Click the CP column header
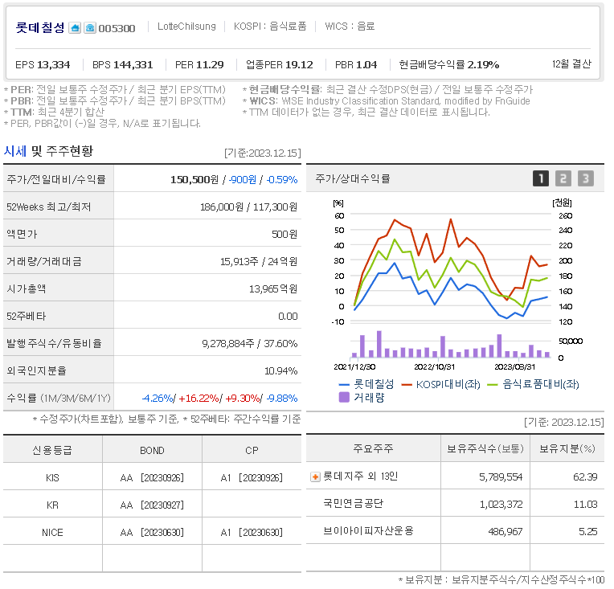614x589 pixels. pyautogui.click(x=252, y=450)
